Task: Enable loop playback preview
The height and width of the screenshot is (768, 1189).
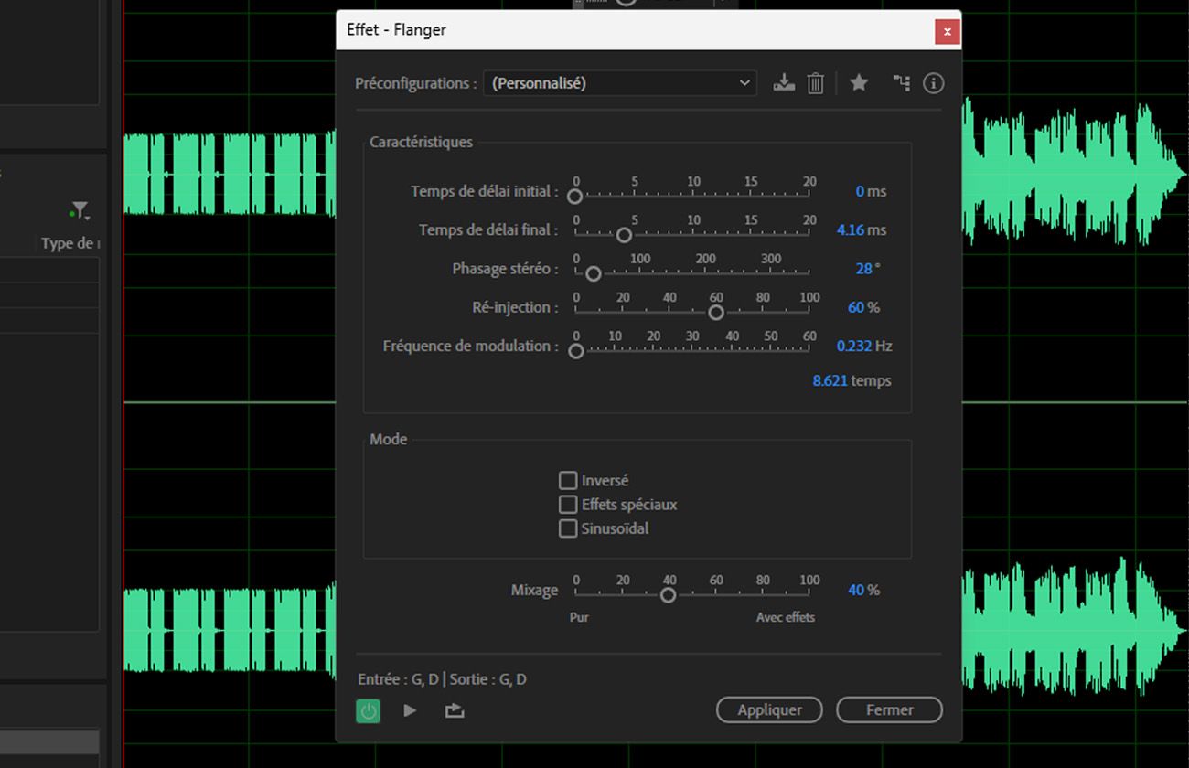Action: 455,710
